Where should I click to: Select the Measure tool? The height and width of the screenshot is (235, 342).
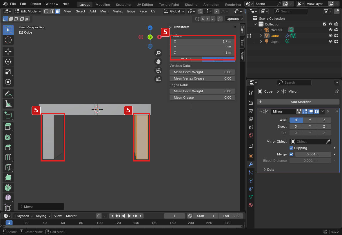8,104
